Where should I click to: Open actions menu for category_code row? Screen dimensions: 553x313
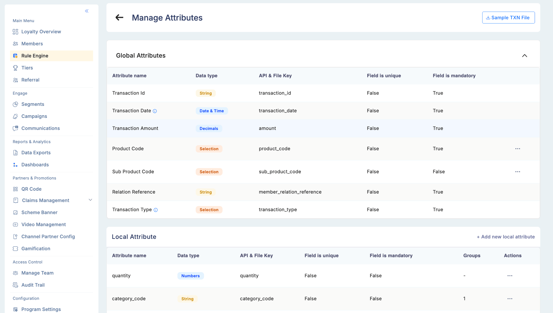(510, 299)
